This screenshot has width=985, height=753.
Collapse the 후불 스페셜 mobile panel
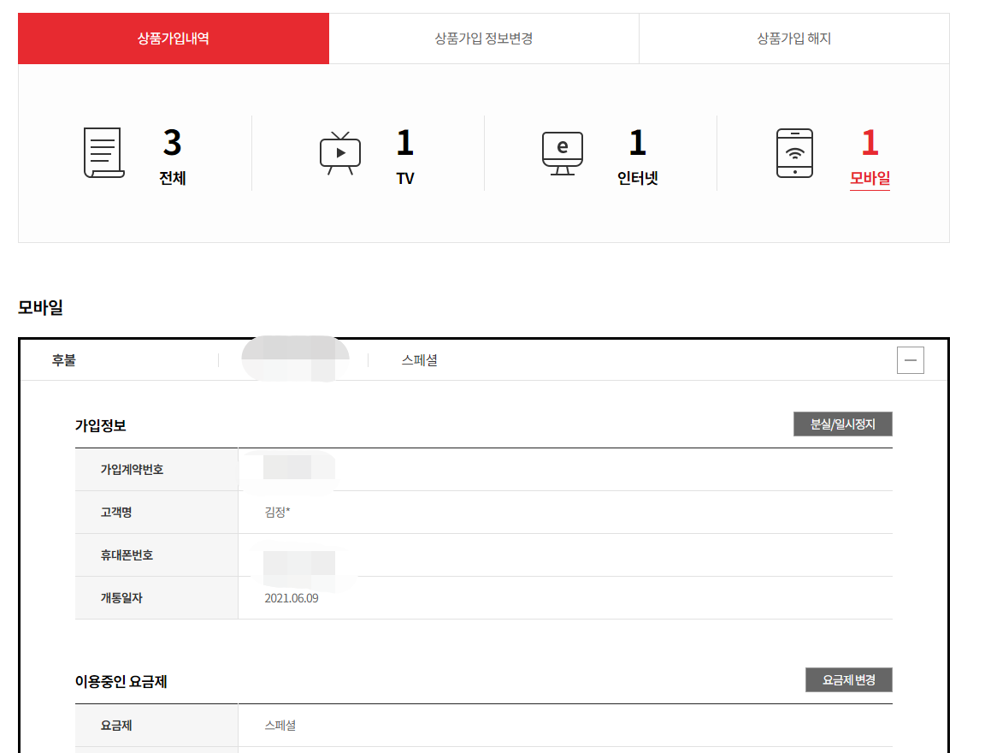911,360
